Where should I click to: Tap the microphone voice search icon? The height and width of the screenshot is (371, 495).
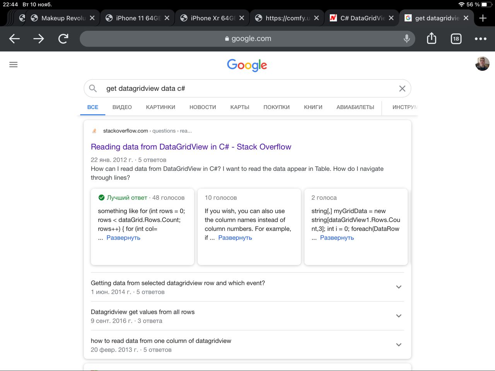pyautogui.click(x=406, y=39)
